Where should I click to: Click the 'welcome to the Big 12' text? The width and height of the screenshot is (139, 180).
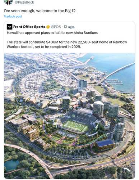[x=56, y=11]
